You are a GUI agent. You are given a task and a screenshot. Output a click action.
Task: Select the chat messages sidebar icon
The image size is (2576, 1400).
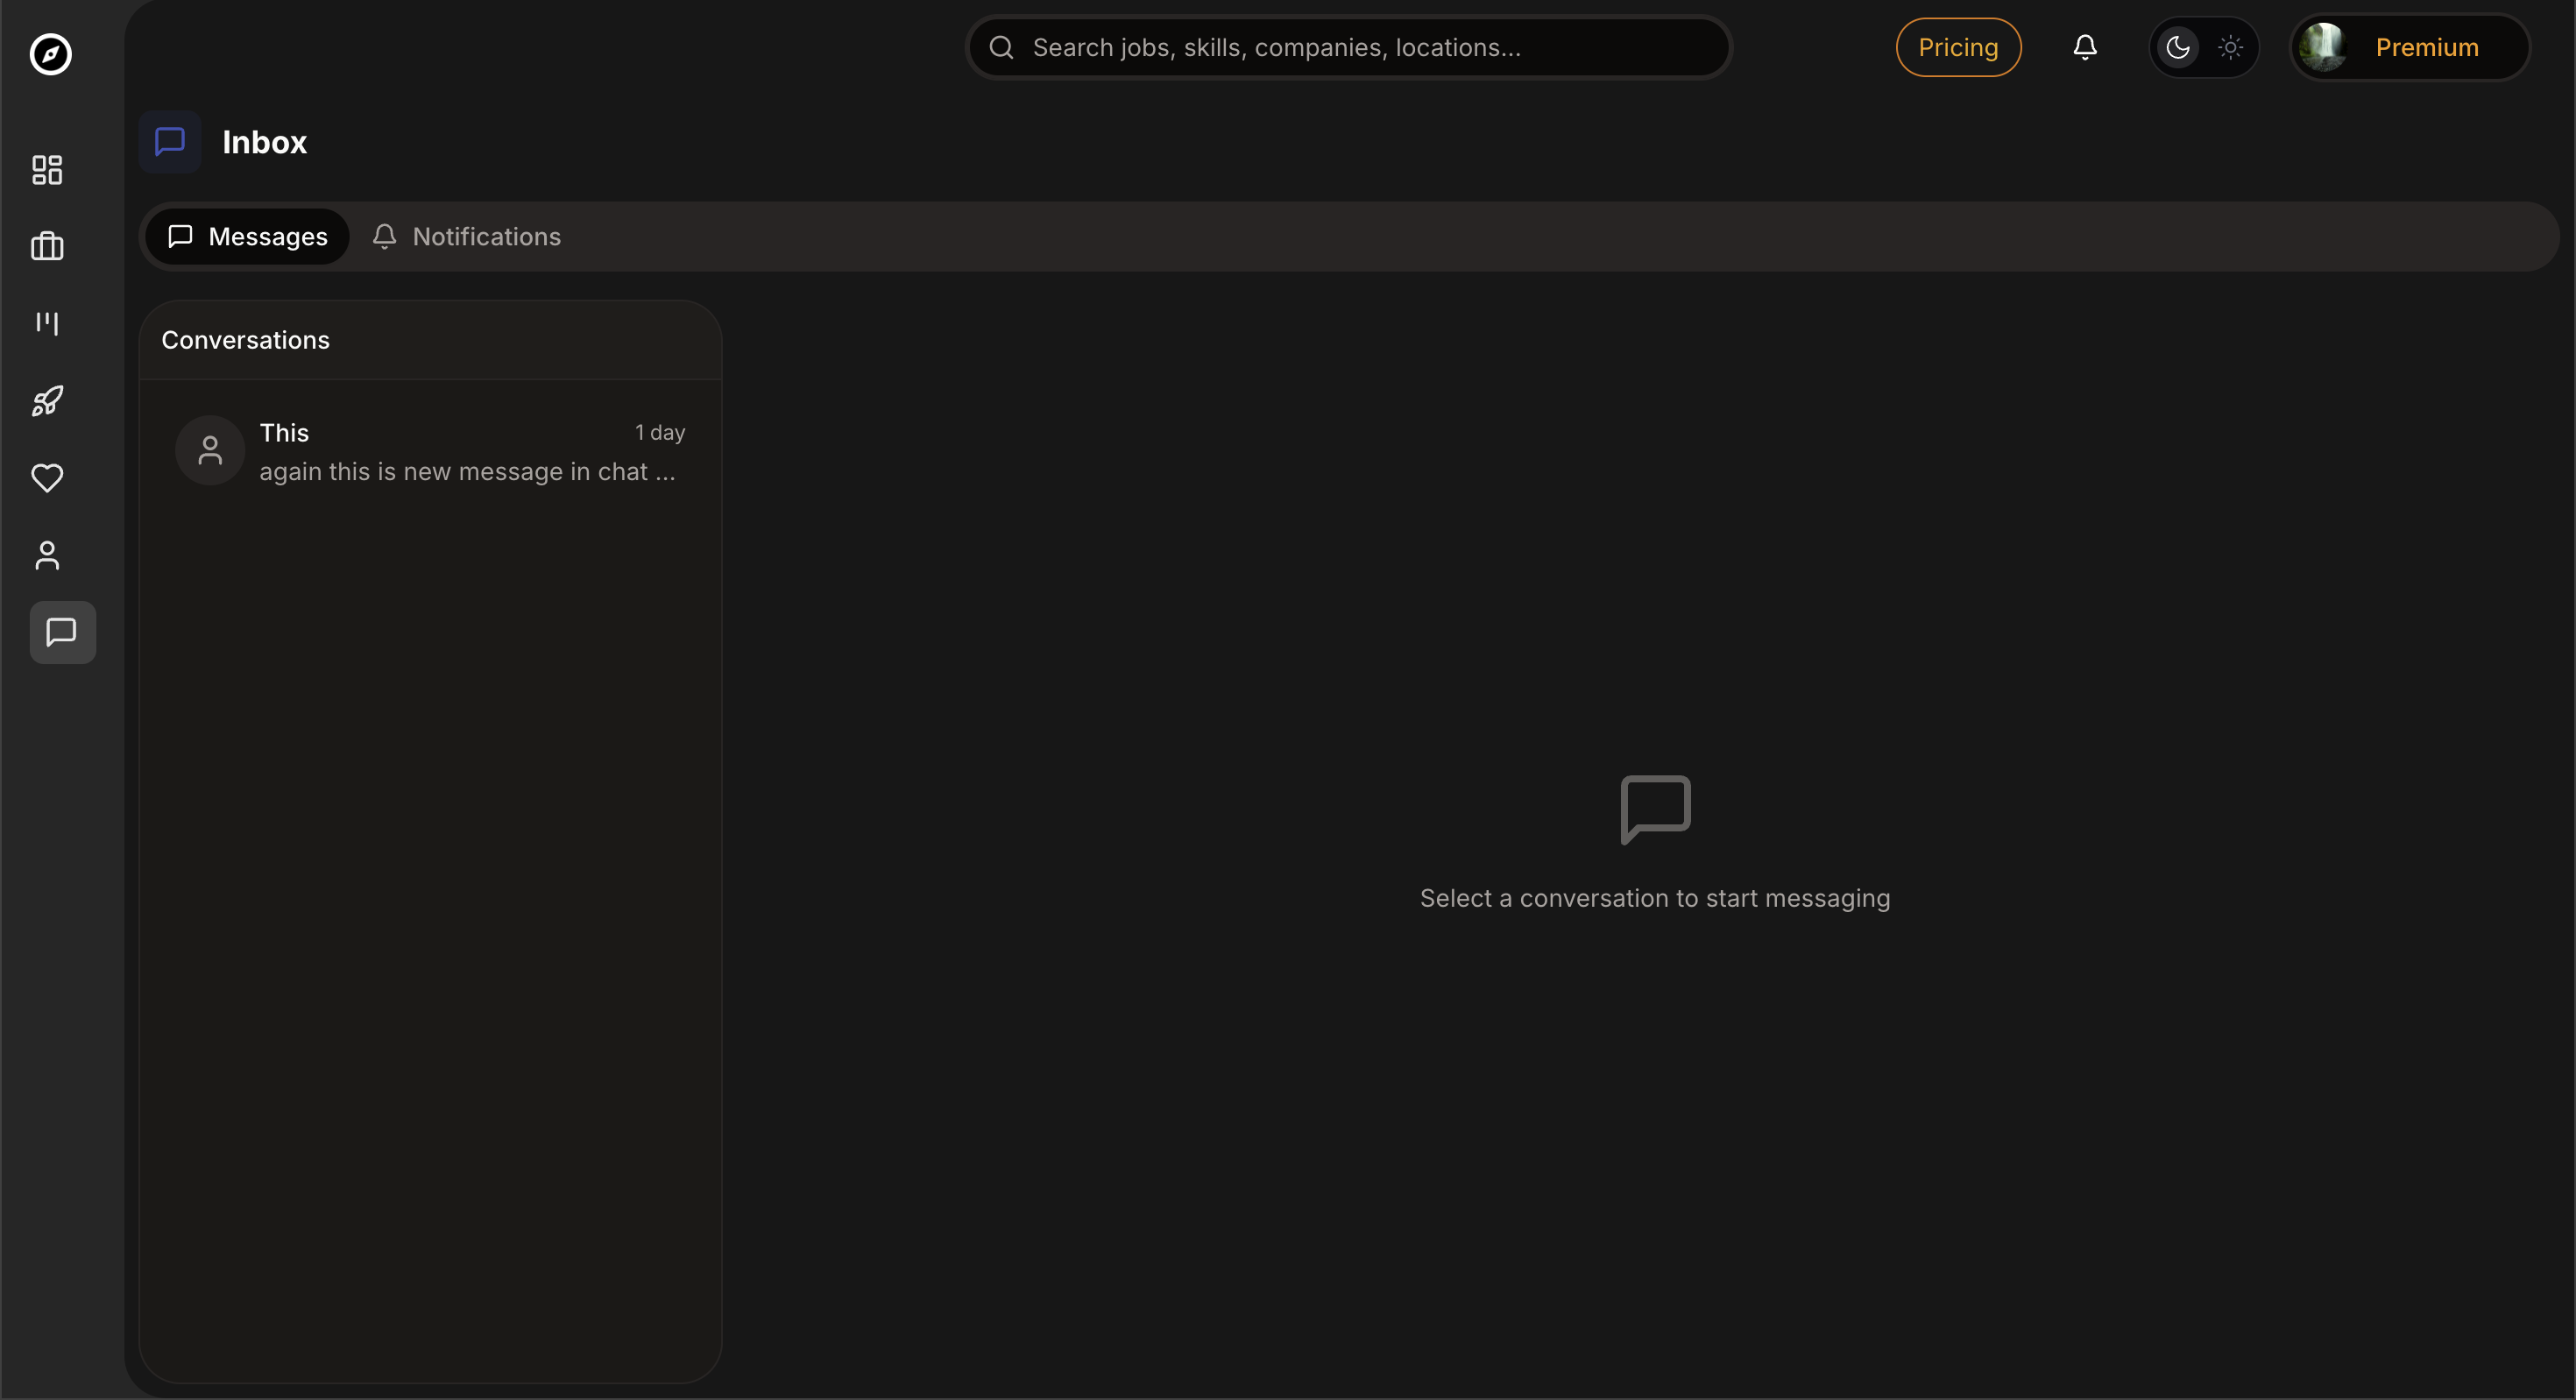[x=62, y=632]
